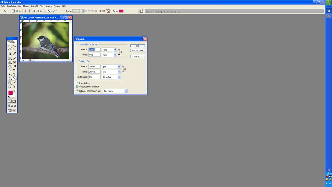Image resolution: width=332 pixels, height=187 pixels.
Task: Open the Fenster menu
Action: (57, 6)
